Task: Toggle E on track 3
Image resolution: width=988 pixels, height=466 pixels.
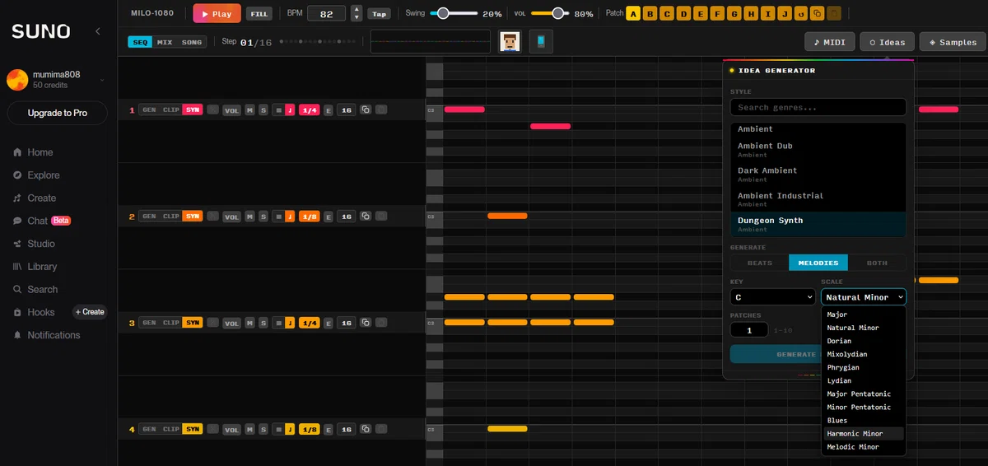Action: pyautogui.click(x=329, y=323)
